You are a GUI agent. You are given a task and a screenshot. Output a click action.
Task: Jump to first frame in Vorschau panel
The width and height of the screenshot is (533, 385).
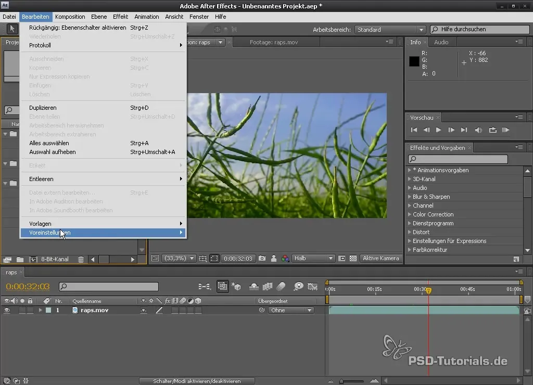click(414, 130)
